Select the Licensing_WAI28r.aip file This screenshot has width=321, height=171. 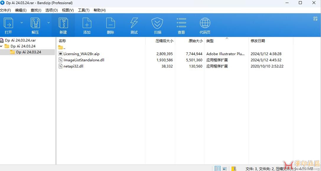tap(81, 54)
